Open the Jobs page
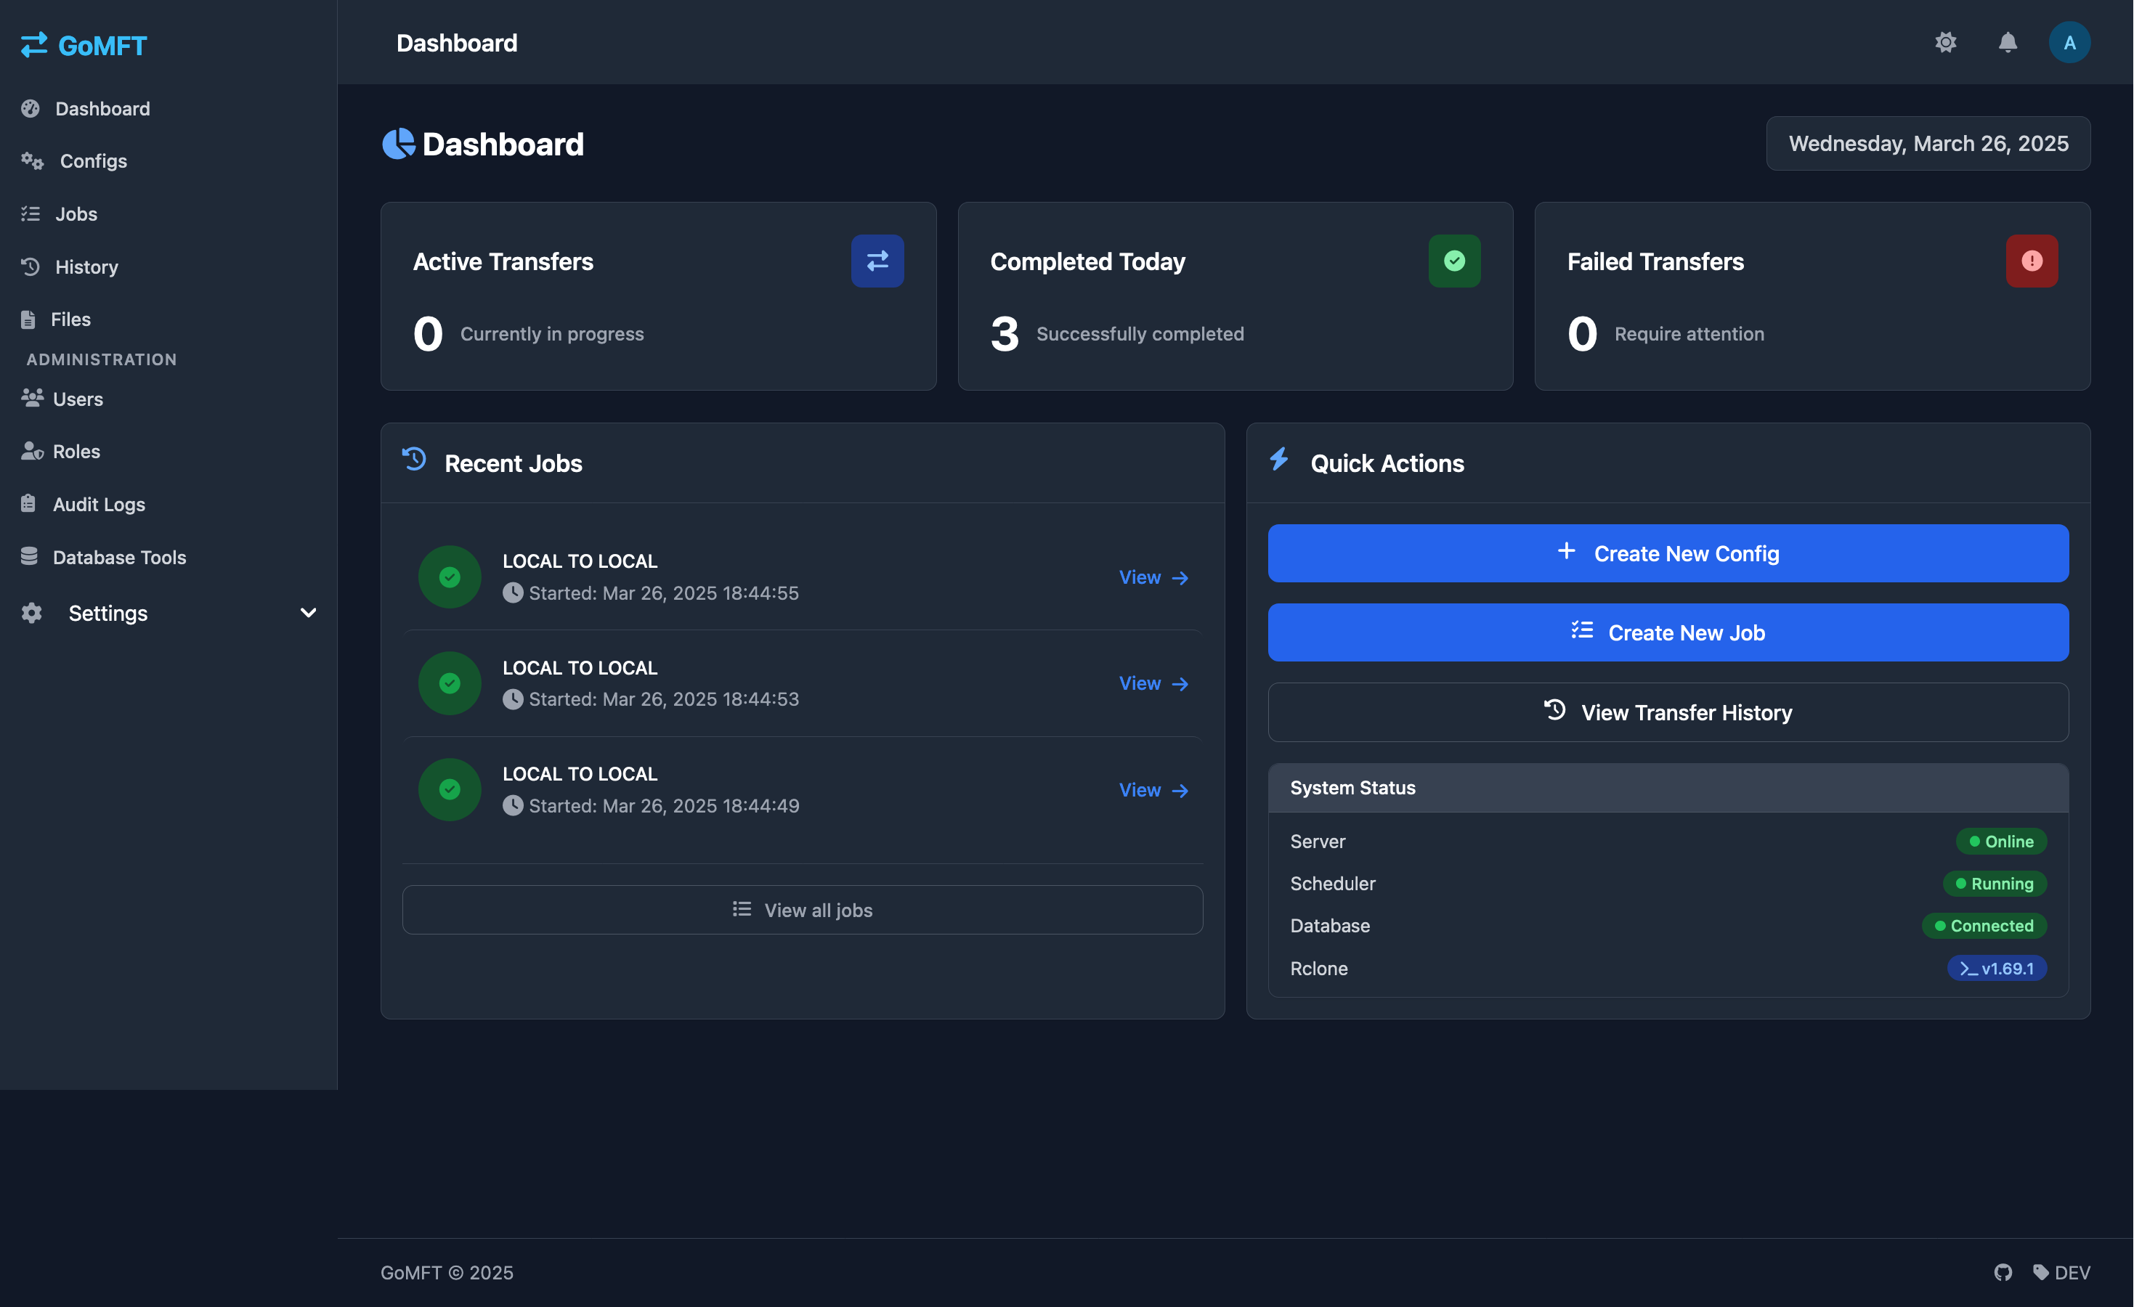Screen dimensions: 2134x1307 (76, 213)
